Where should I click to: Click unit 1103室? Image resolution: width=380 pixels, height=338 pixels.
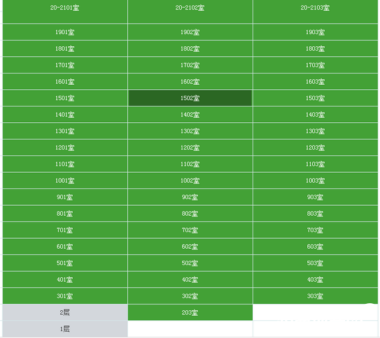coord(315,164)
